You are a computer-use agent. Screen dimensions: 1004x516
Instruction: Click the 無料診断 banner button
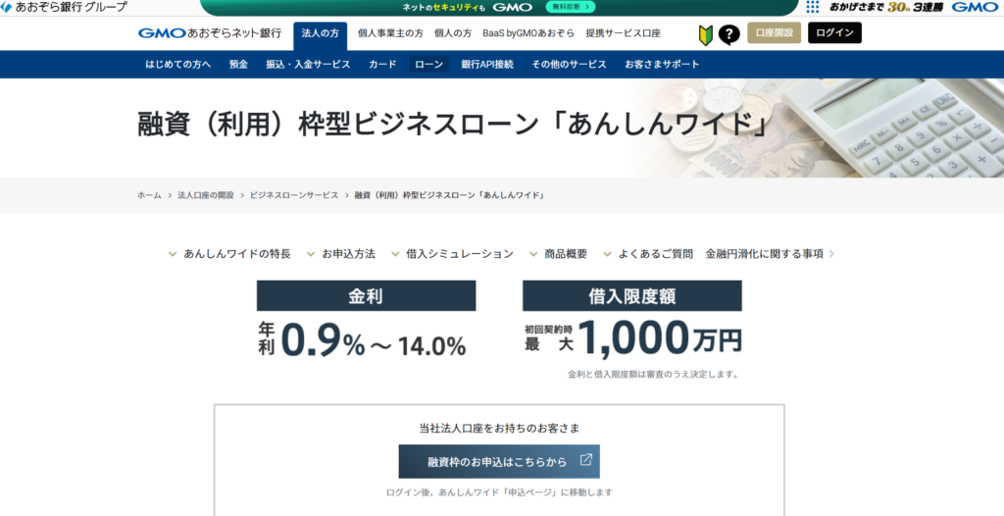tap(570, 7)
